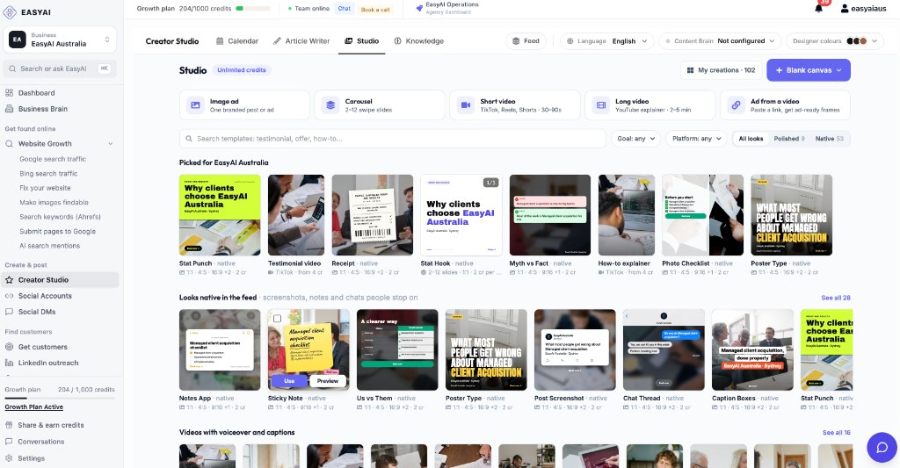Click the Chat button in header
Image resolution: width=900 pixels, height=468 pixels.
coord(344,9)
